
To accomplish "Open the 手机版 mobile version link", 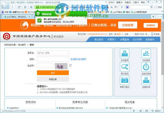I will click(155, 34).
